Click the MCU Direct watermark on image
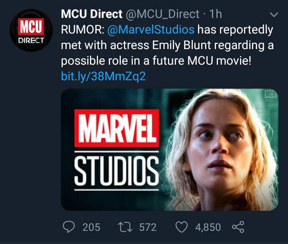The width and height of the screenshot is (288, 244). coord(271,96)
